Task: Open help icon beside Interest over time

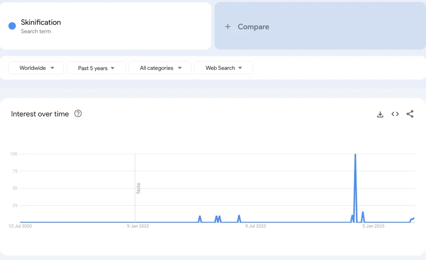Action: 78,114
